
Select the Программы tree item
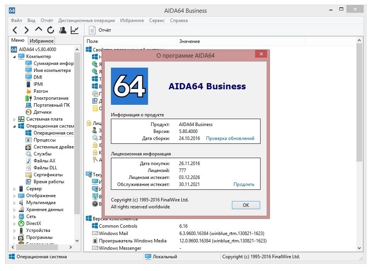point(35,238)
